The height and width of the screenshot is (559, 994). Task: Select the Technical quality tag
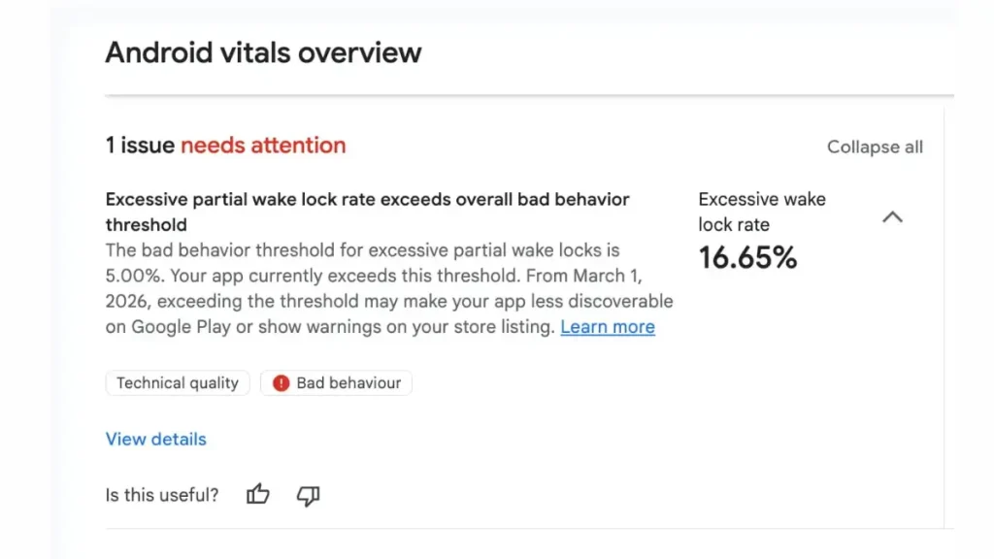(x=178, y=383)
